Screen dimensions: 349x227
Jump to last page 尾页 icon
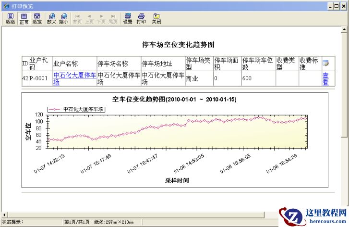113,19
